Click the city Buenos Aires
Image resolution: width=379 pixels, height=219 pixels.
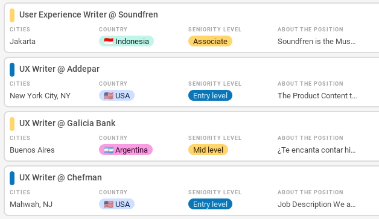point(32,150)
